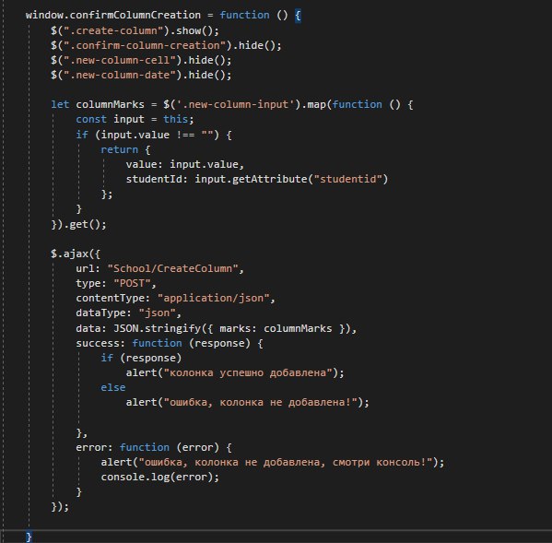Click the '}).get();' line

[79, 224]
